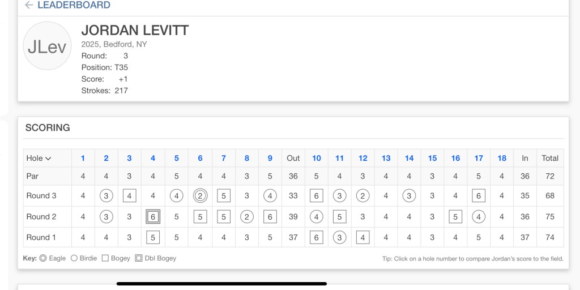This screenshot has height=290, width=580.
Task: Click the Round 3 eagle on hole 6
Action: coord(200,196)
